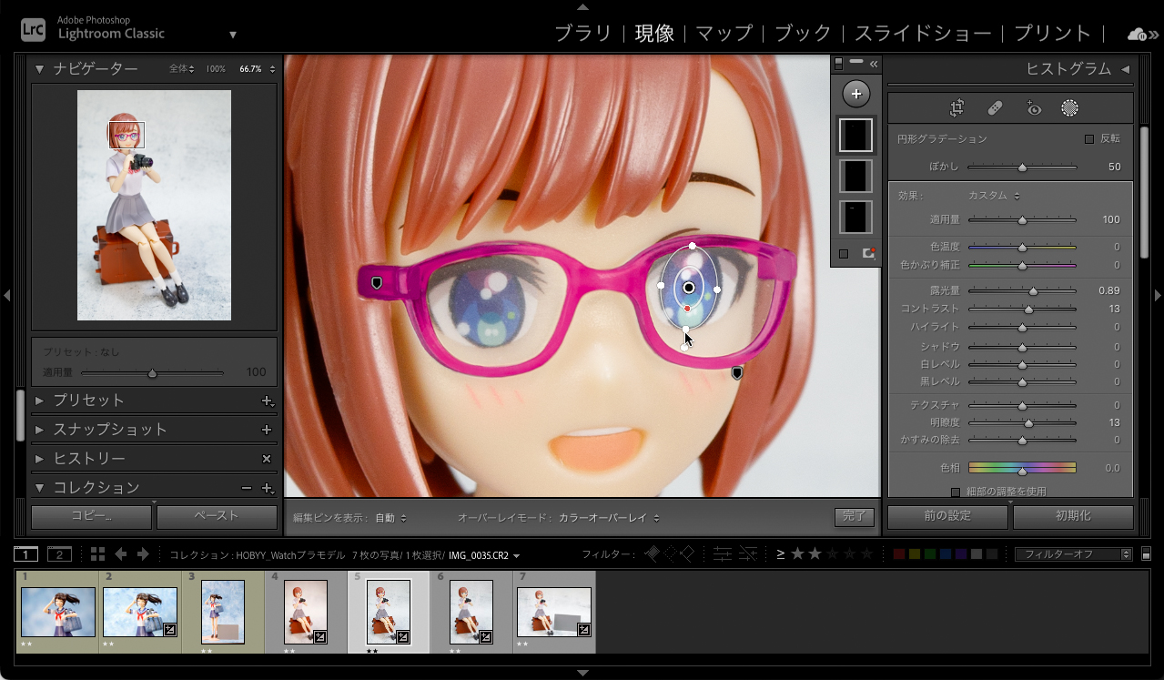
Task: Click the rating comparison ≥ symbol
Action: pyautogui.click(x=781, y=553)
